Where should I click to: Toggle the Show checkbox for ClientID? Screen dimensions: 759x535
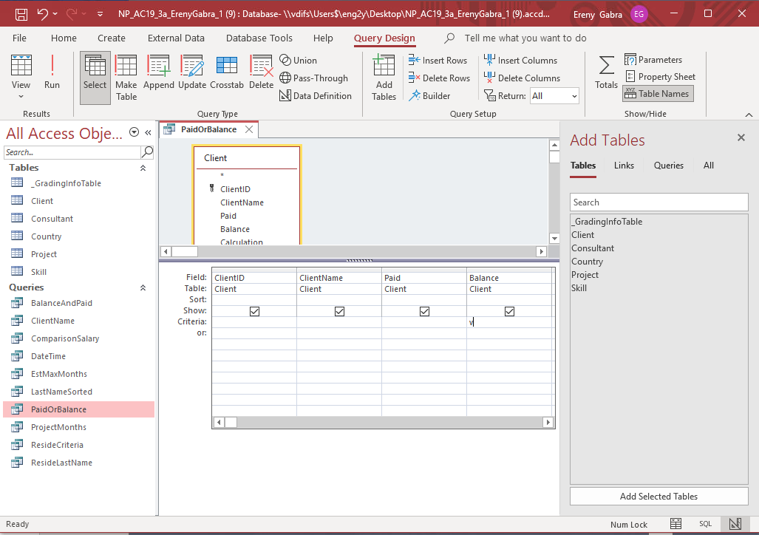coord(254,311)
